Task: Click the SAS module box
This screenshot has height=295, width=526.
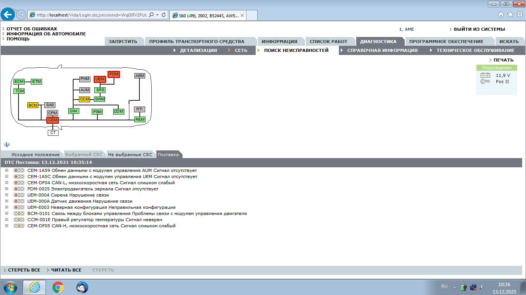Action: (x=50, y=105)
